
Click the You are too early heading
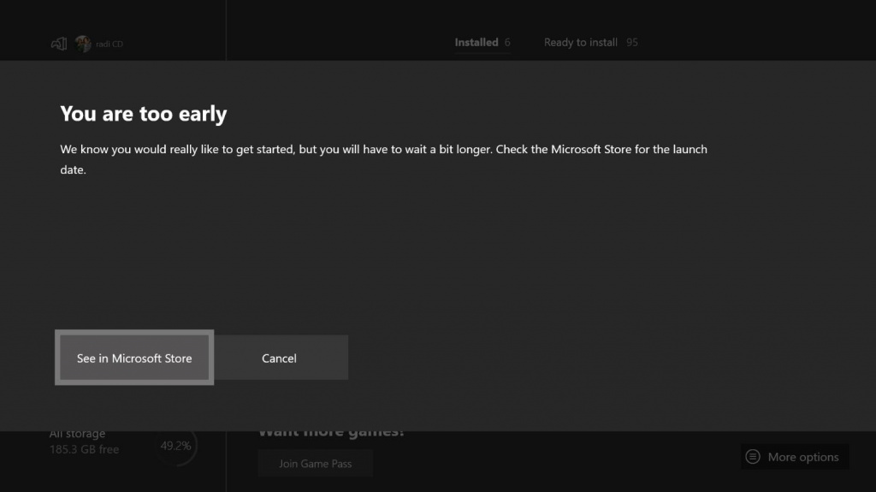pyautogui.click(x=144, y=114)
